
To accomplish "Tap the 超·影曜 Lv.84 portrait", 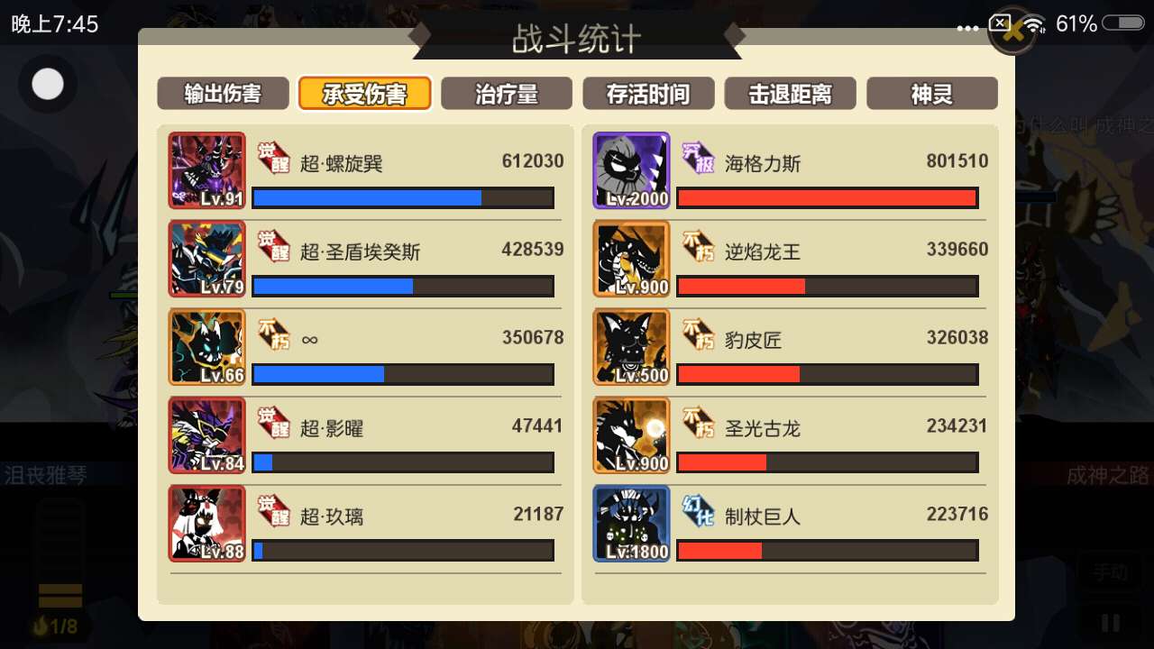I will [x=206, y=435].
